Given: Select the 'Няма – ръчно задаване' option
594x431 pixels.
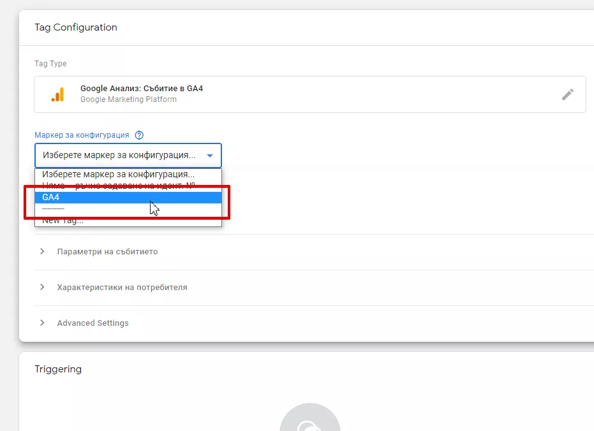Looking at the screenshot, I should pyautogui.click(x=128, y=186).
